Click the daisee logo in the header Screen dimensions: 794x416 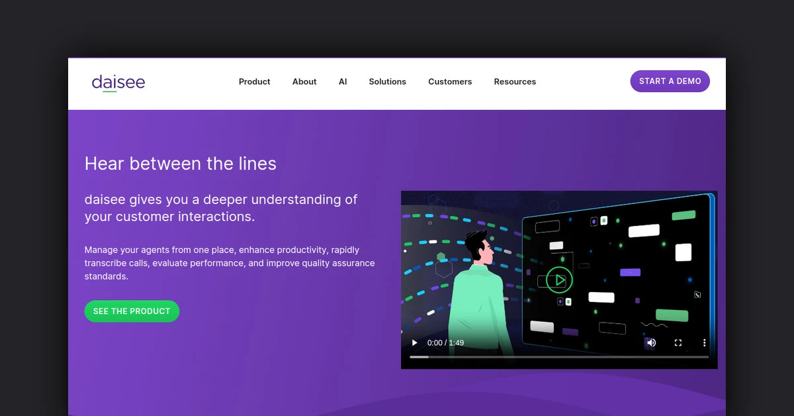118,82
